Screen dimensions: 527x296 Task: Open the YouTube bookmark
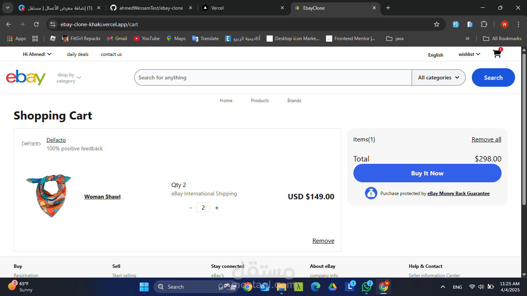point(147,39)
